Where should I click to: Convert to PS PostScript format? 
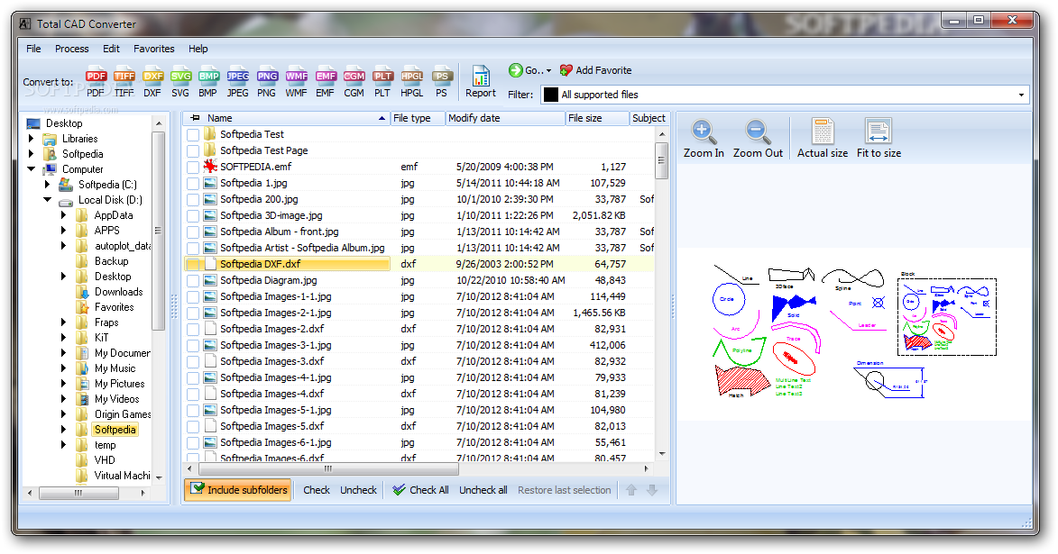(441, 84)
